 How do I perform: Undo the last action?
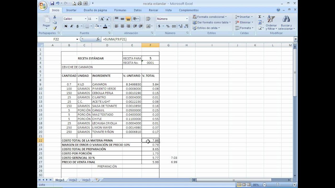click(58, 3)
